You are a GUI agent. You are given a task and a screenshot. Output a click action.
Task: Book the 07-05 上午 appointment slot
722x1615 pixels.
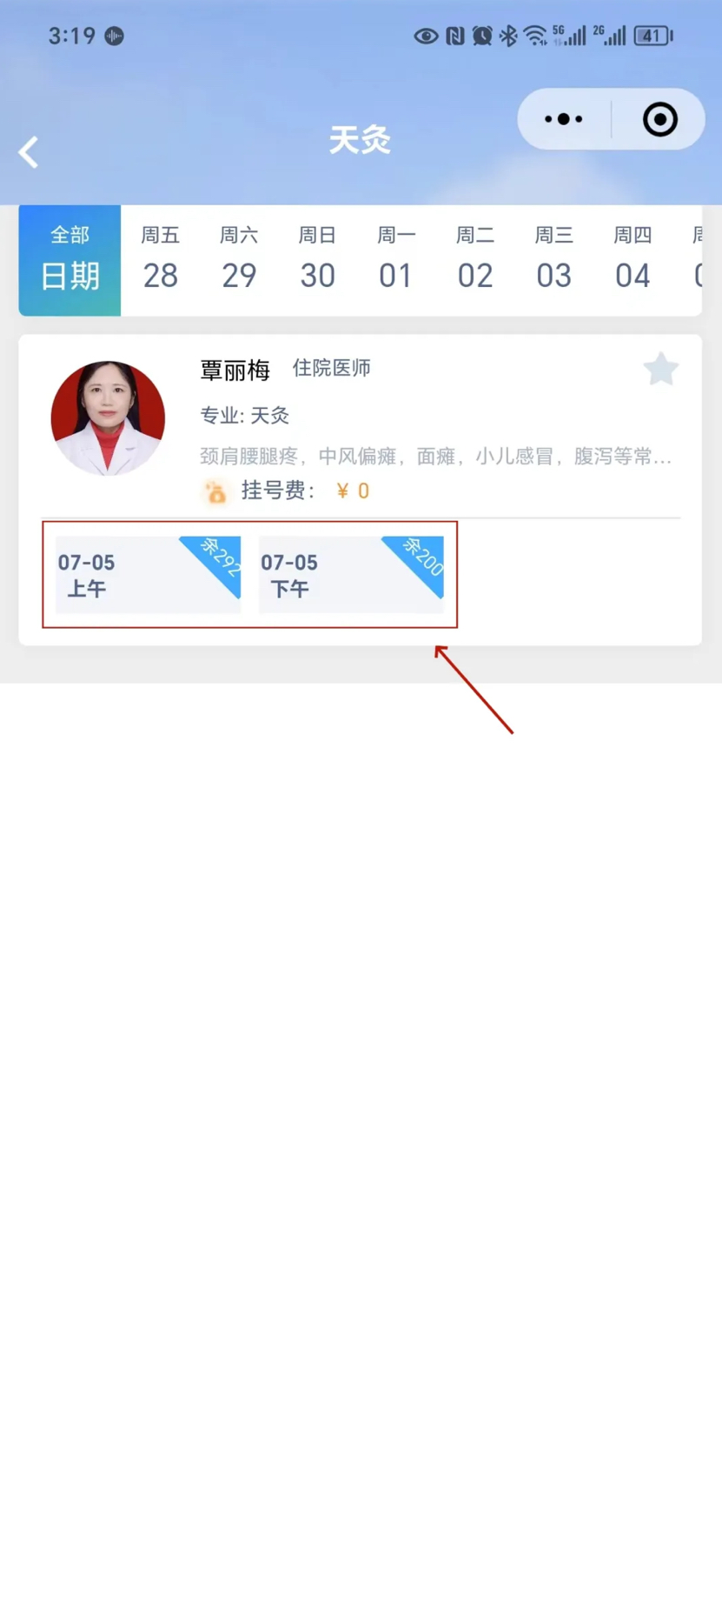point(149,575)
